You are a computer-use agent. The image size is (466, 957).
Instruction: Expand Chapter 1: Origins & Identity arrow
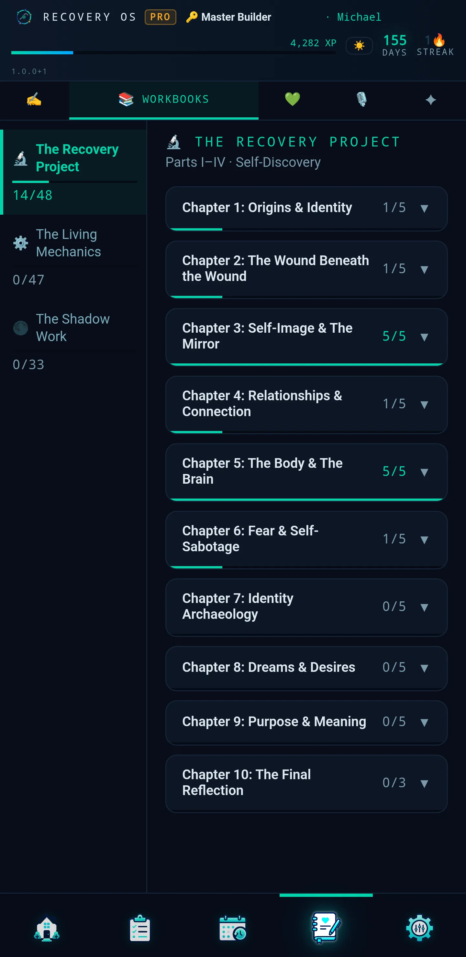point(424,208)
